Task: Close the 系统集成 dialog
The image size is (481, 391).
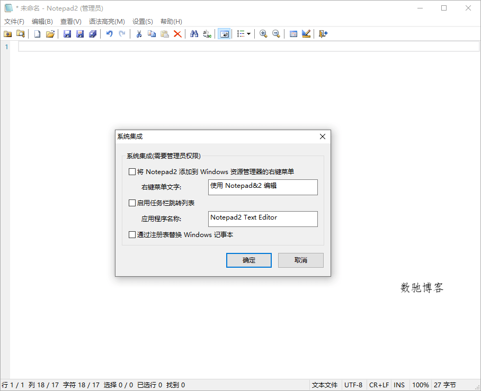Action: [323, 137]
